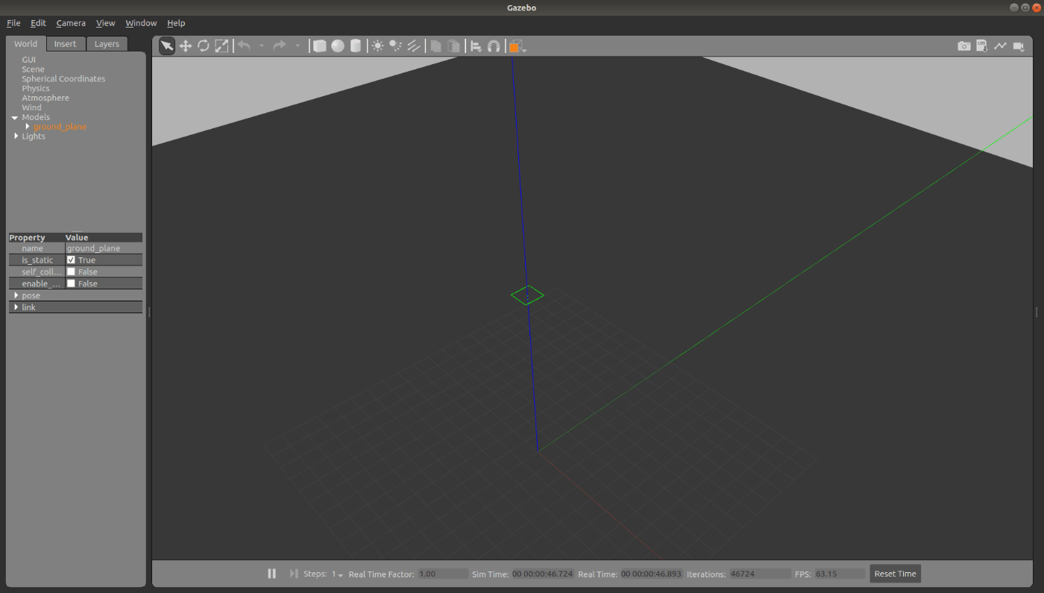Open the orange cube view-angle tool
The width and height of the screenshot is (1044, 593).
point(517,46)
